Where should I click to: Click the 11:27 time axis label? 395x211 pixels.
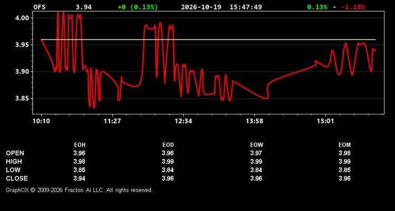(x=112, y=121)
